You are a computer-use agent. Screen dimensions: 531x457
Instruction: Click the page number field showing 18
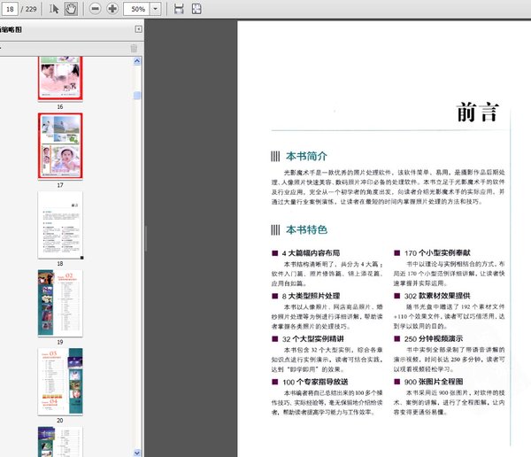coord(10,9)
